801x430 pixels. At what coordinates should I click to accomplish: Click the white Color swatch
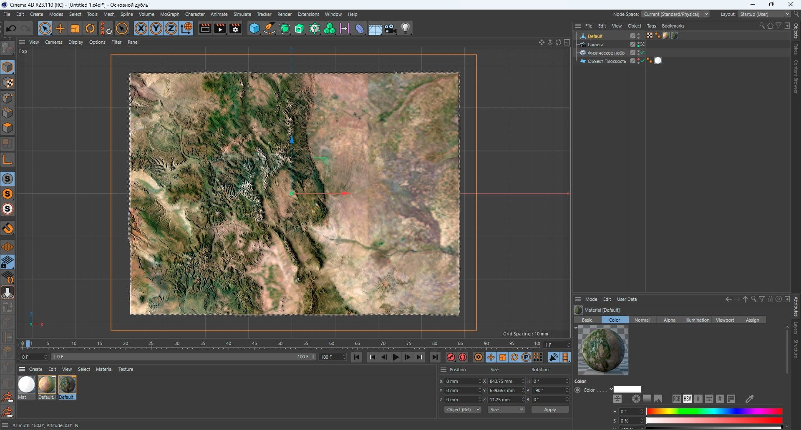pos(627,390)
